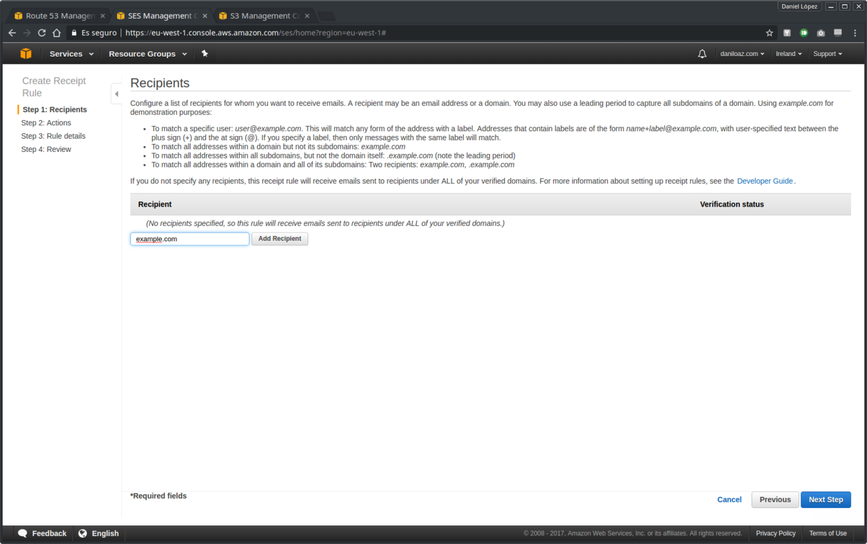Viewport: 867px width, 544px height.
Task: Open the Ireland region selector
Action: pyautogui.click(x=788, y=53)
